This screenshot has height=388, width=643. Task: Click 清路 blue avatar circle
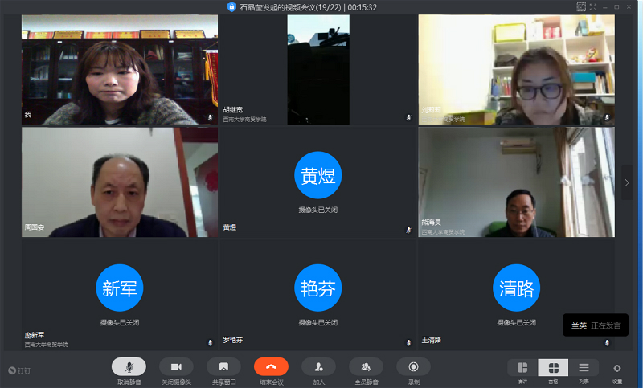(516, 287)
